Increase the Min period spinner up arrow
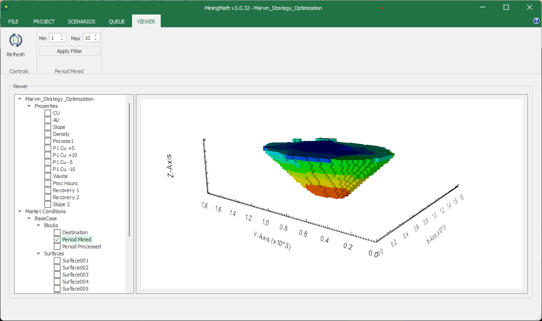Screen dimensions: 542x321 [x=62, y=36]
